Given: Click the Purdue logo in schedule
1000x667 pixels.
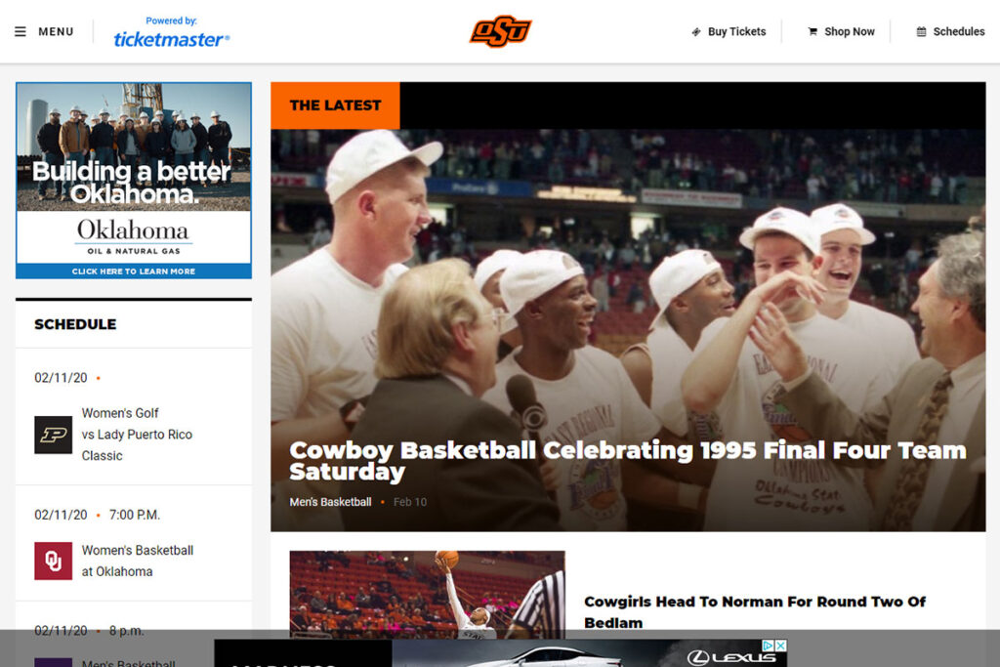Looking at the screenshot, I should 53,435.
